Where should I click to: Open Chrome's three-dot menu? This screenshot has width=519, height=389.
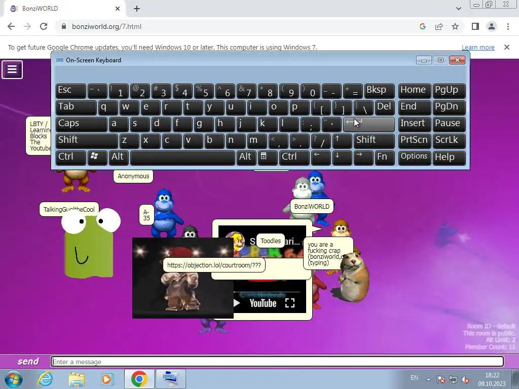(x=508, y=26)
